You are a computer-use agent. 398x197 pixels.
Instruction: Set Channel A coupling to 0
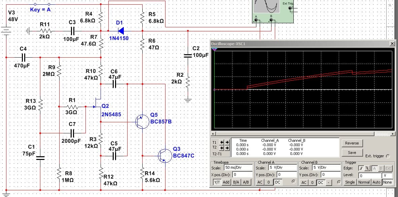(268, 182)
